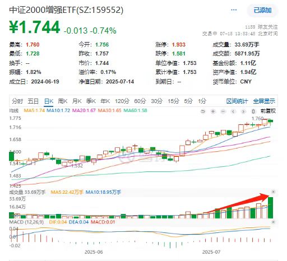The image size is (287, 261).
Task: Click the 成立日 date 2024-06-19
Action: point(45,82)
